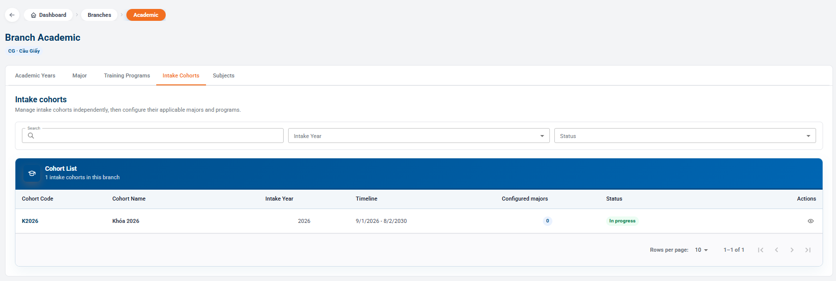Click the Actions column header
Viewport: 836px width, 281px height.
click(806, 199)
